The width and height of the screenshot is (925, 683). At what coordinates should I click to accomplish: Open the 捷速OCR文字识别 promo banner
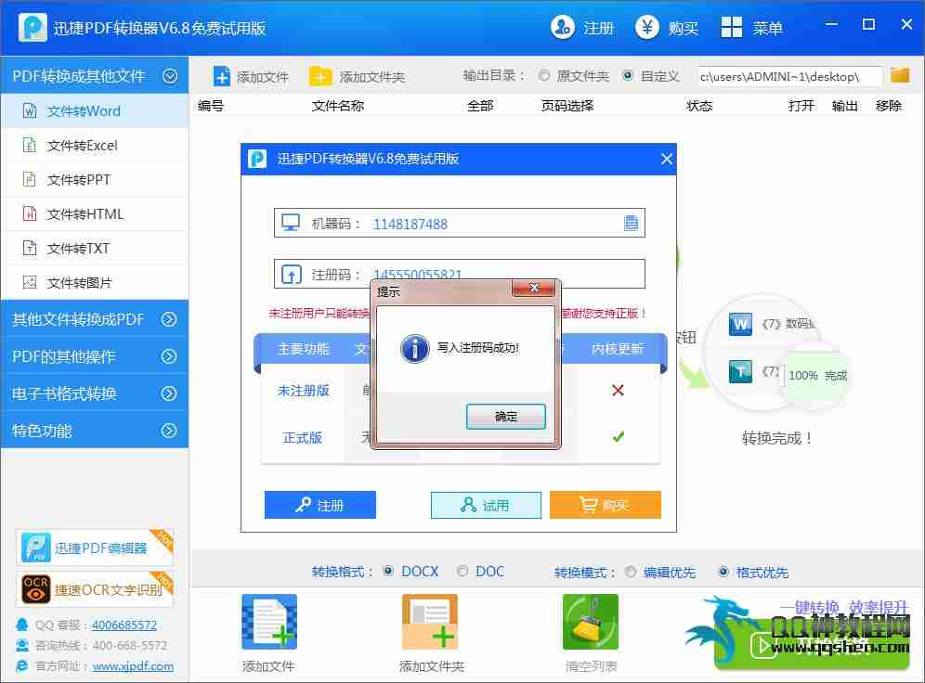[x=95, y=589]
